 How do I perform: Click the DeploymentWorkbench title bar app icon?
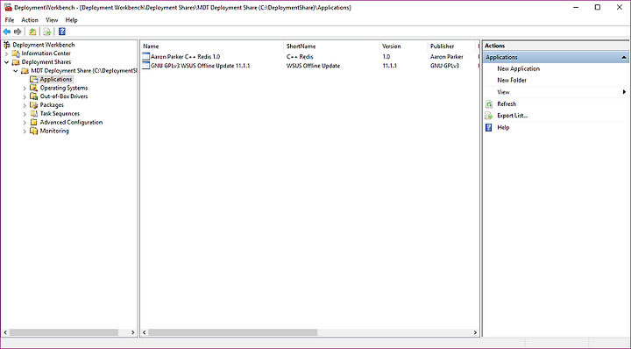8,7
